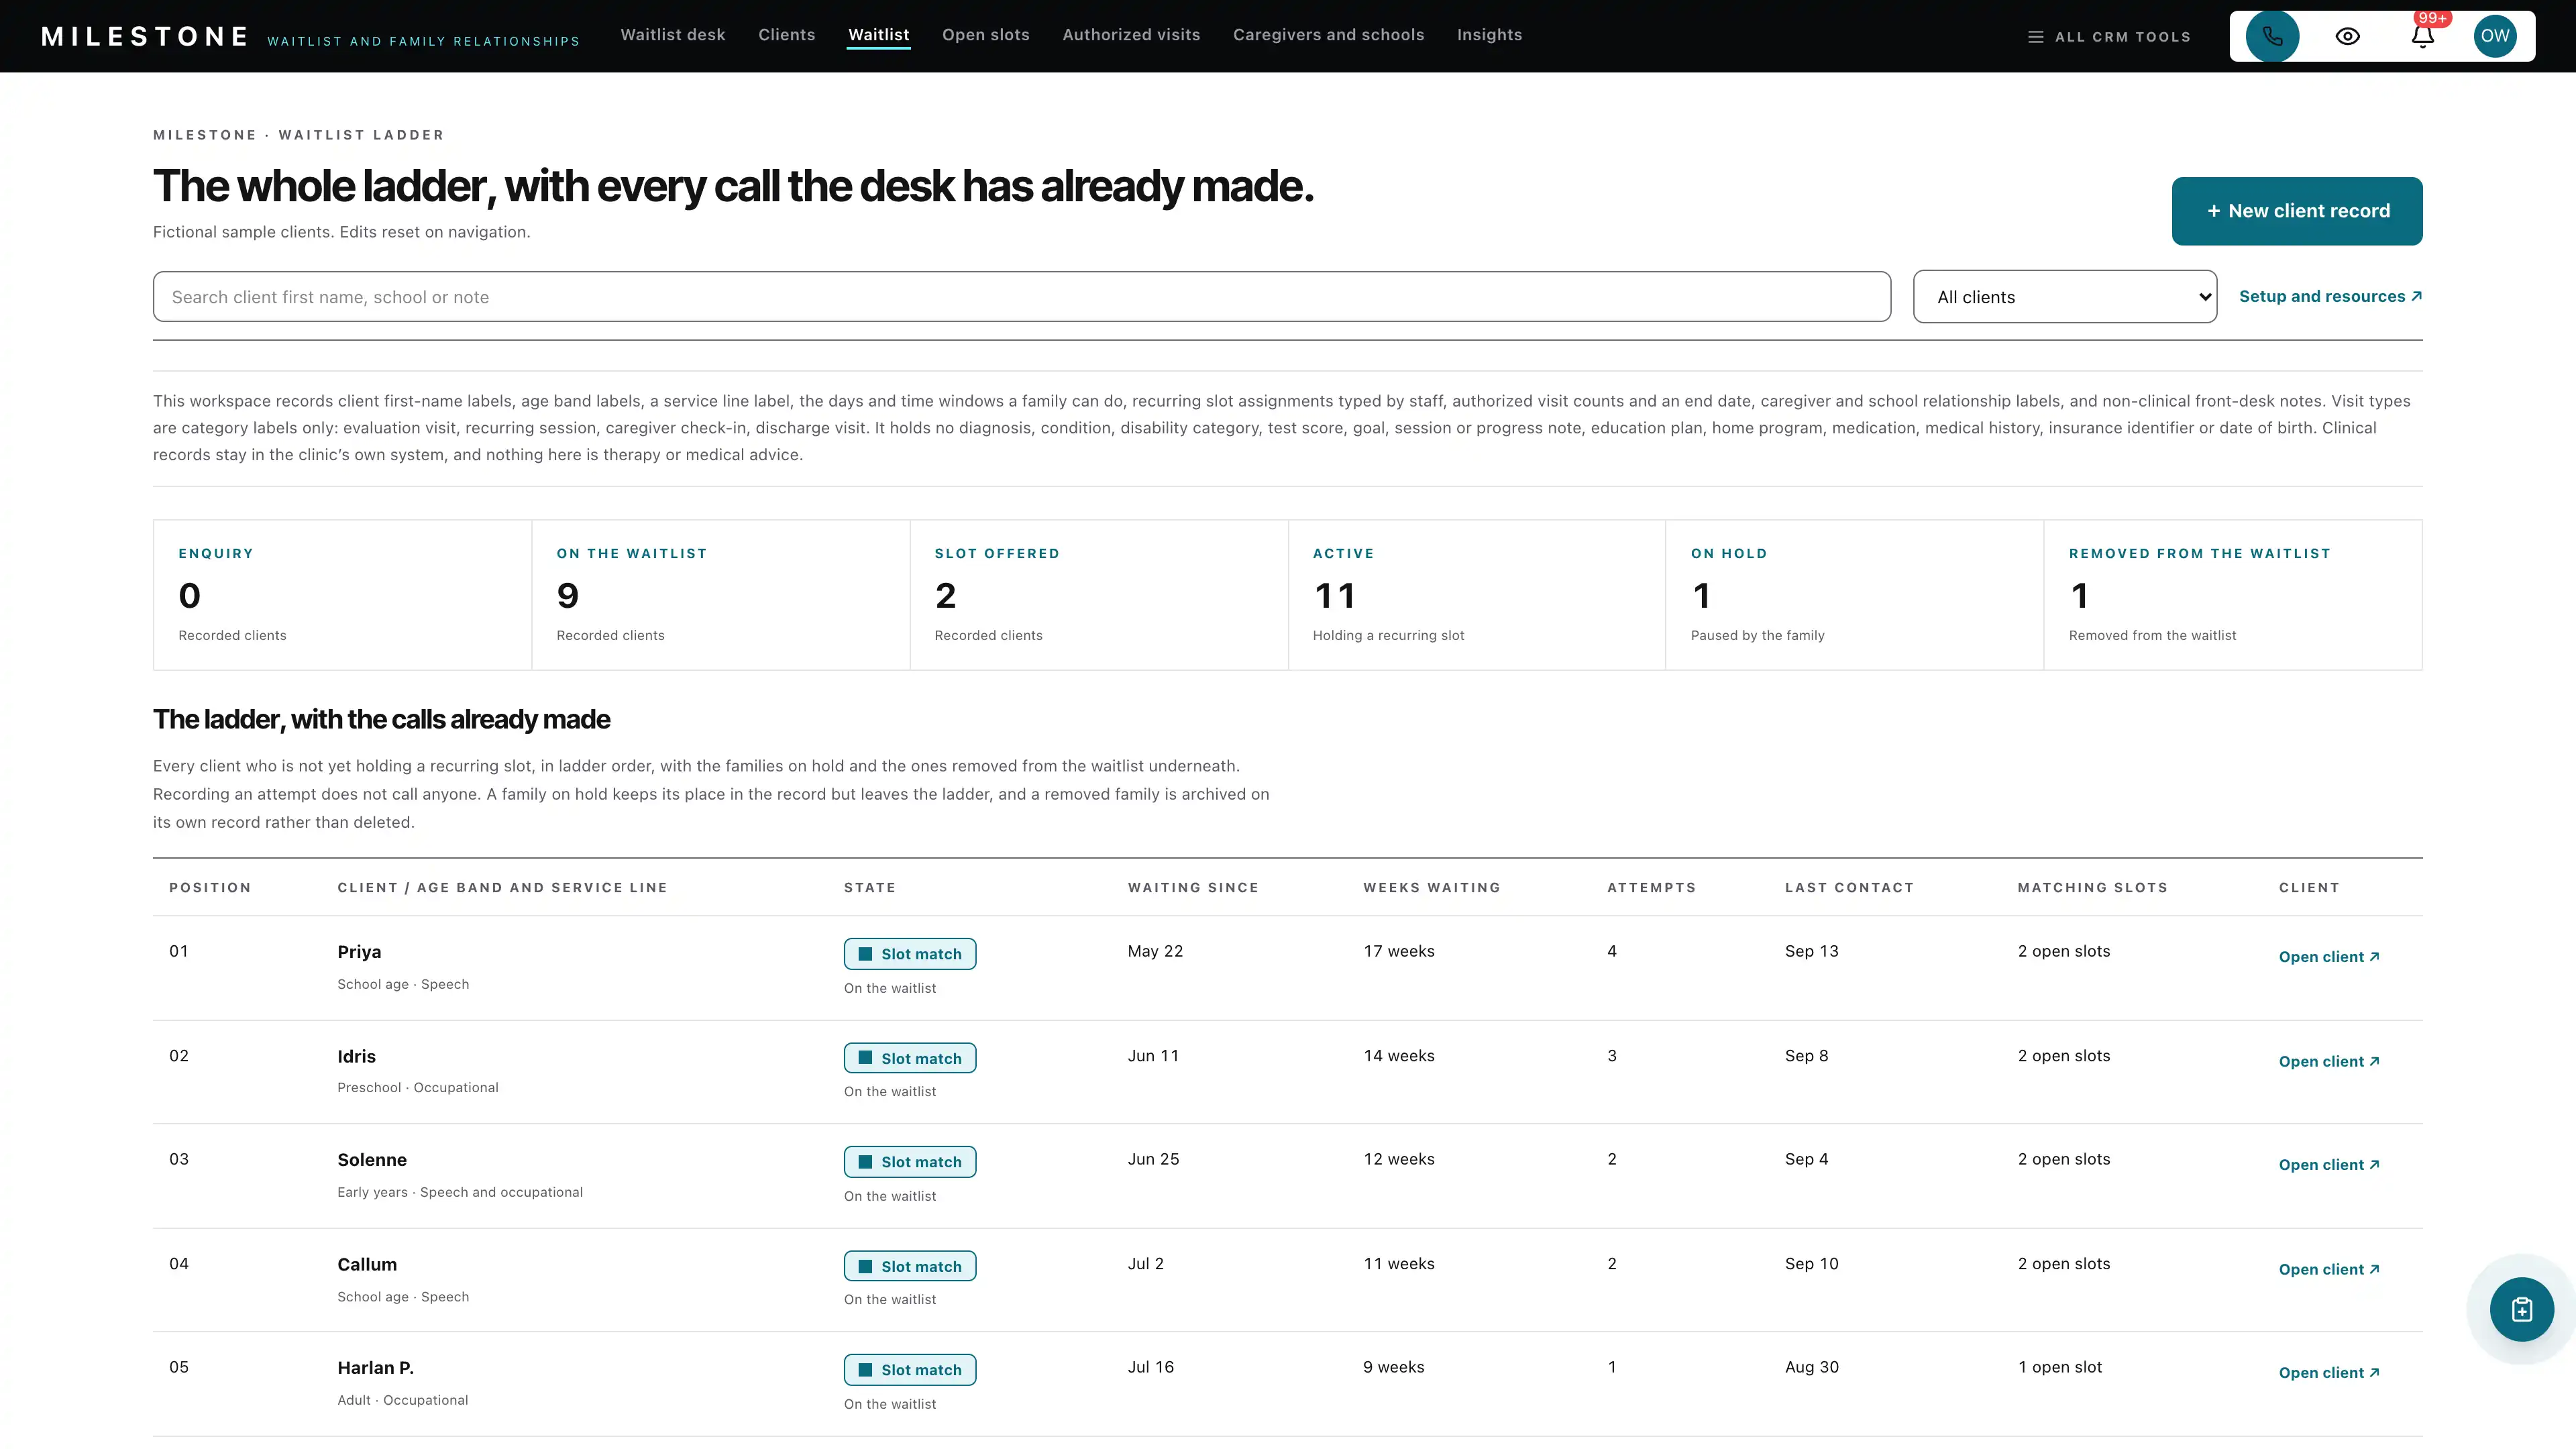Open the Clients tab

coord(787,35)
